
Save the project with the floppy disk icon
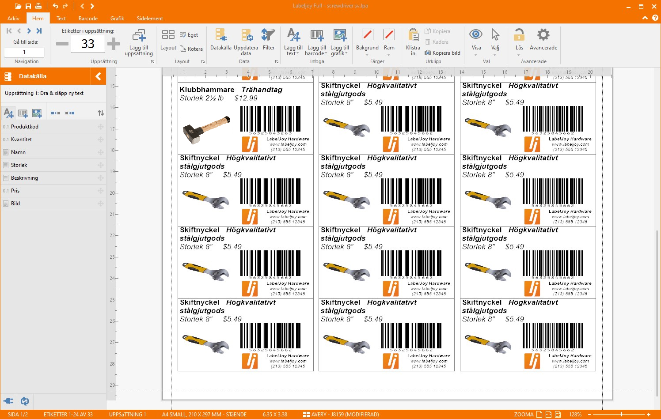[28, 6]
